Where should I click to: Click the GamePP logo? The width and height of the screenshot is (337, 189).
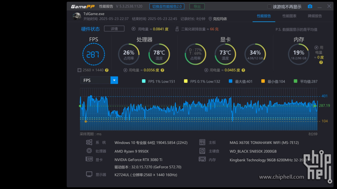click(x=83, y=7)
